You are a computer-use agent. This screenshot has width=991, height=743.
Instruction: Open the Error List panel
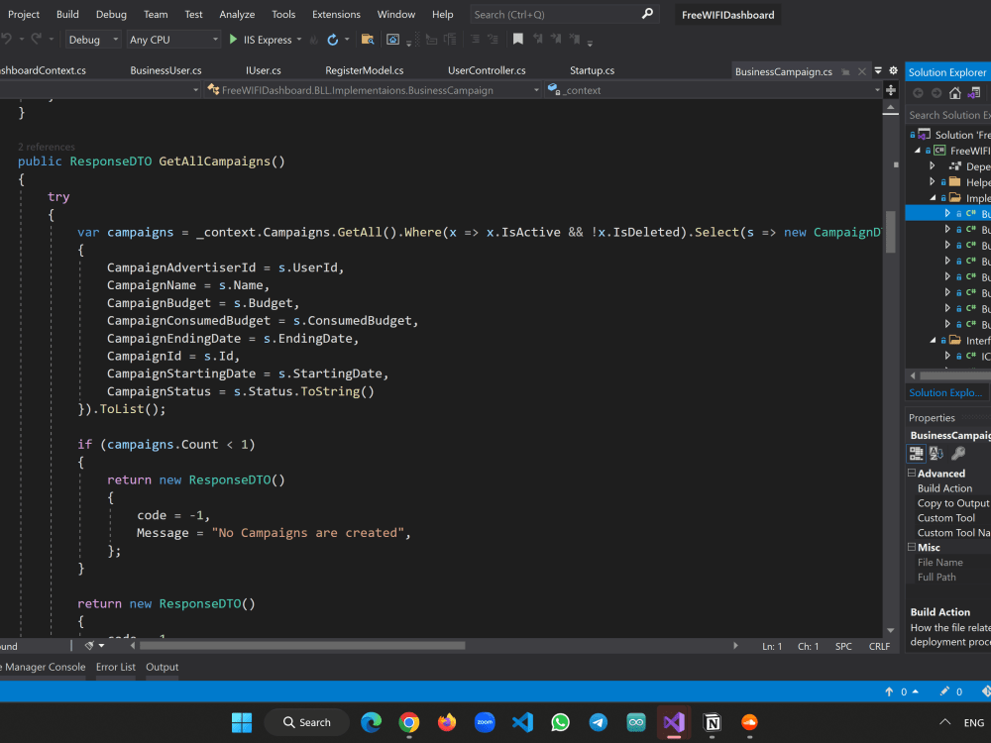coord(115,667)
